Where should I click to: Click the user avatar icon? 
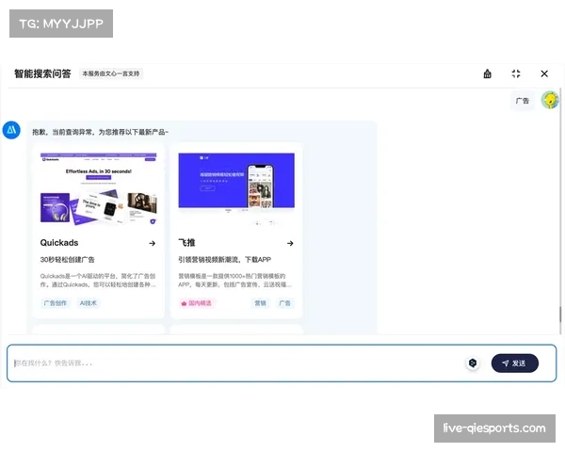[550, 100]
